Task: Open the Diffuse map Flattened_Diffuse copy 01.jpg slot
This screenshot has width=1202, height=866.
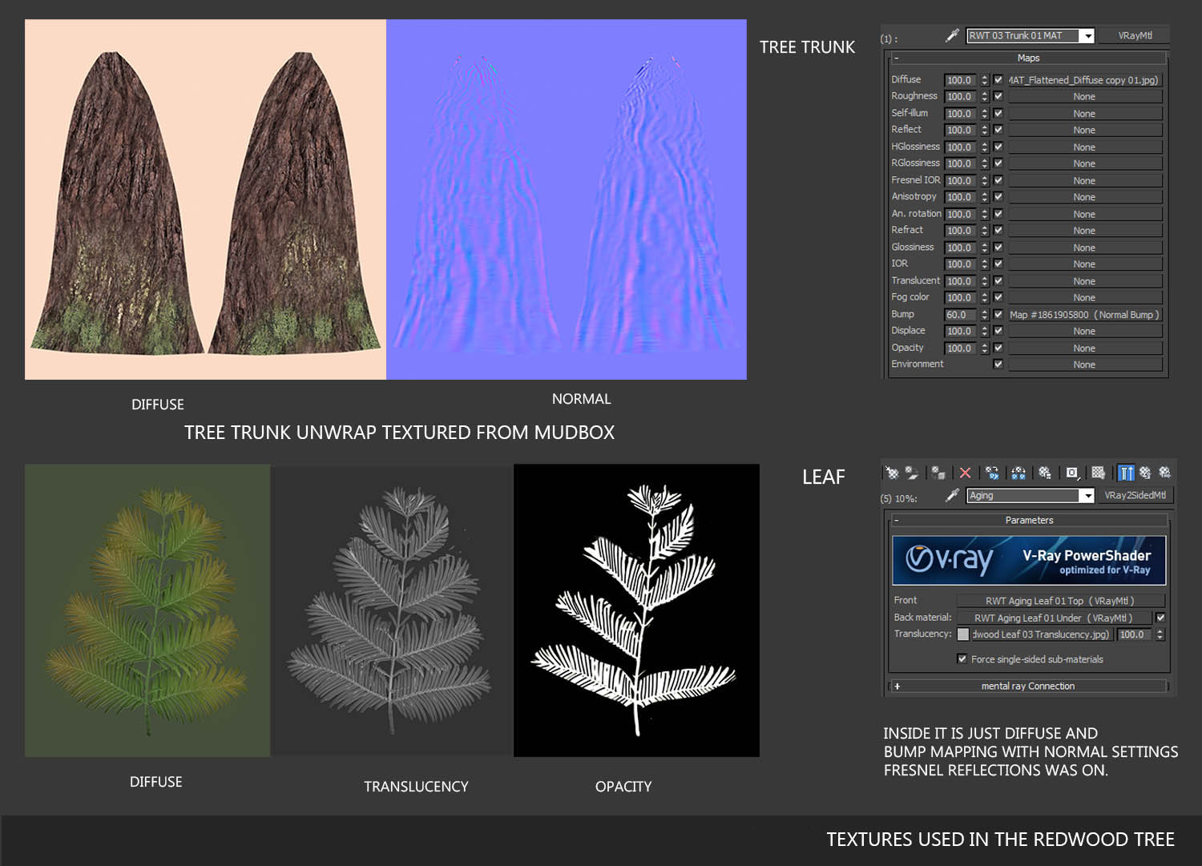Action: coord(1084,80)
